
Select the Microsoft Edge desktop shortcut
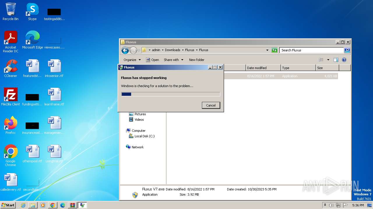click(32, 40)
